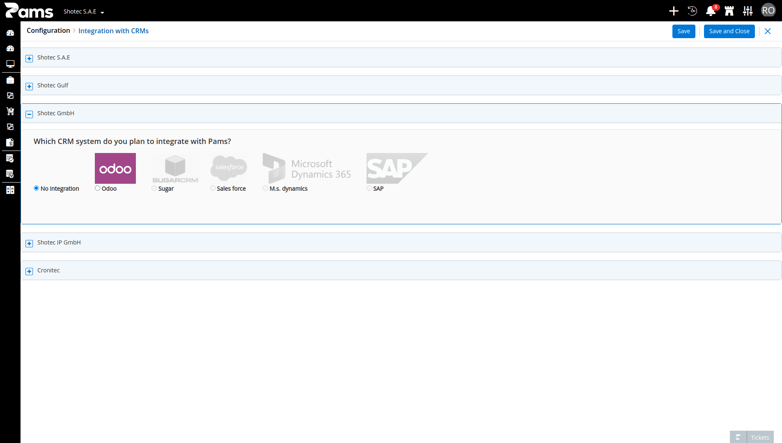Click the castle tower icon
The image size is (782, 443).
(729, 11)
